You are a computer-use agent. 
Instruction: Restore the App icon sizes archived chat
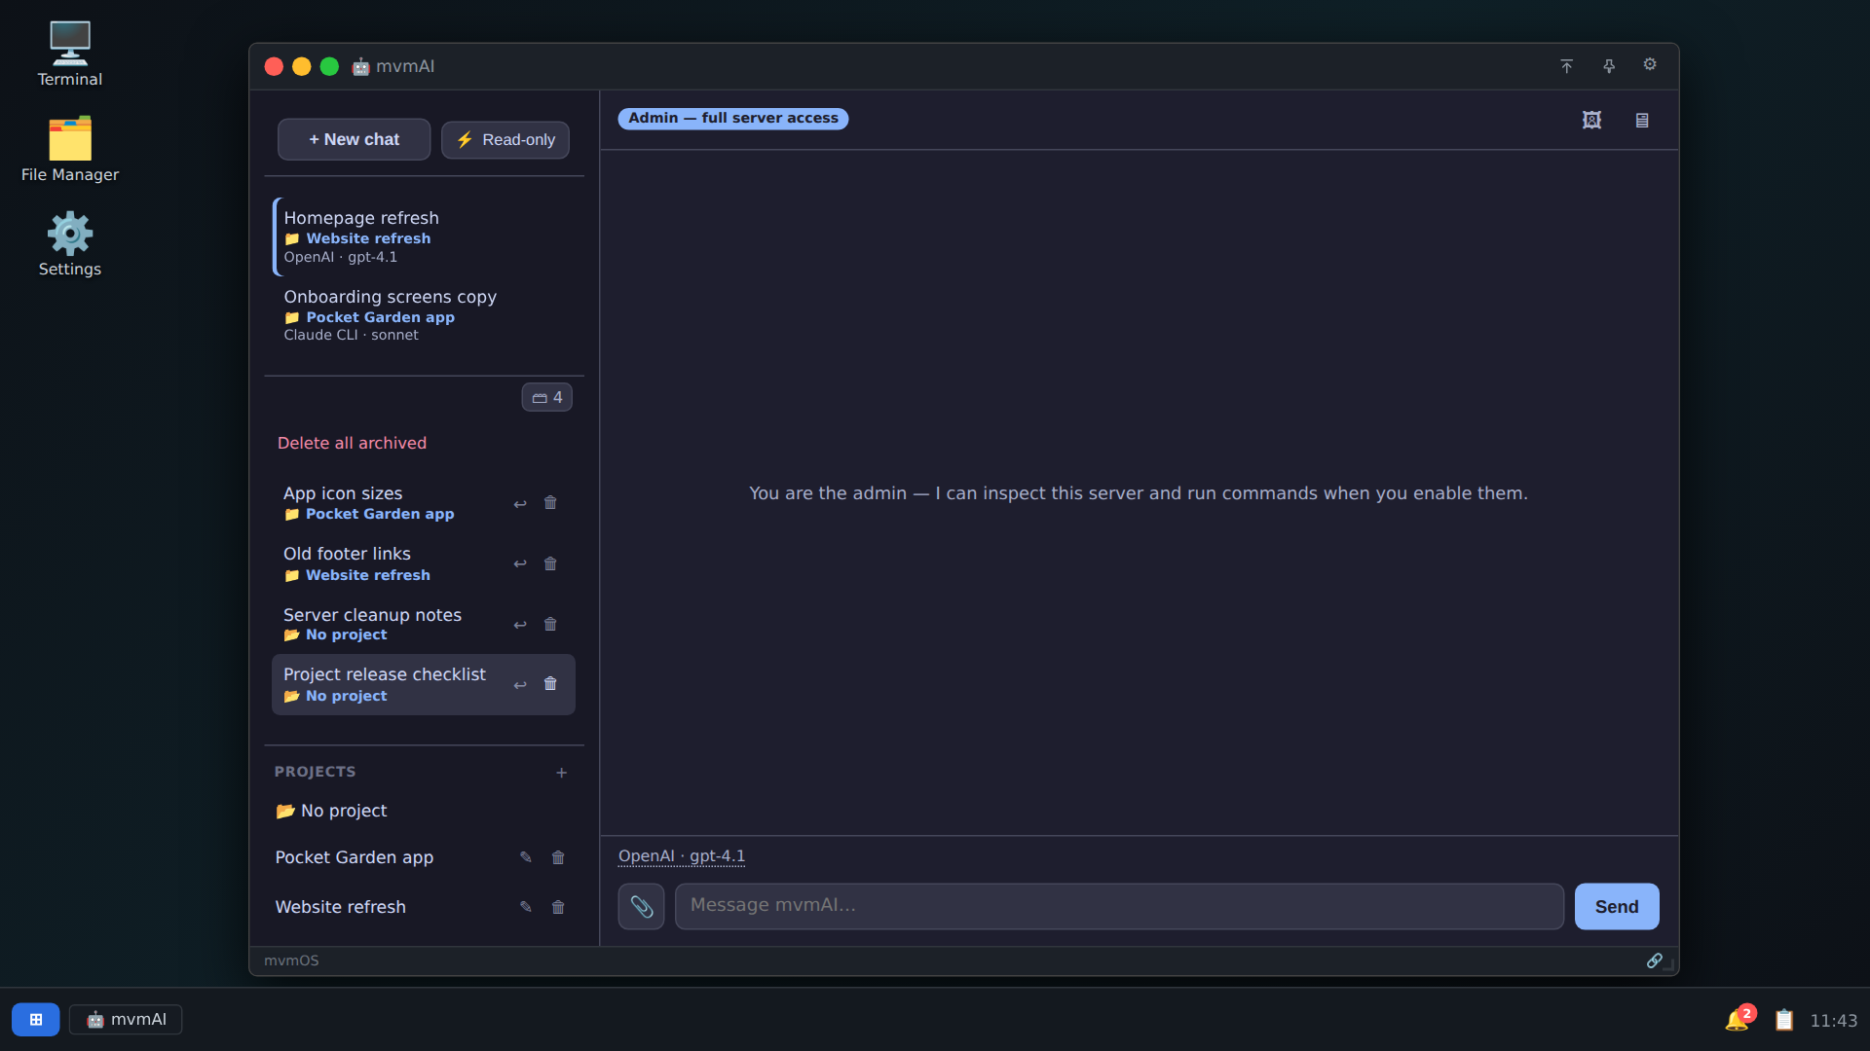520,503
